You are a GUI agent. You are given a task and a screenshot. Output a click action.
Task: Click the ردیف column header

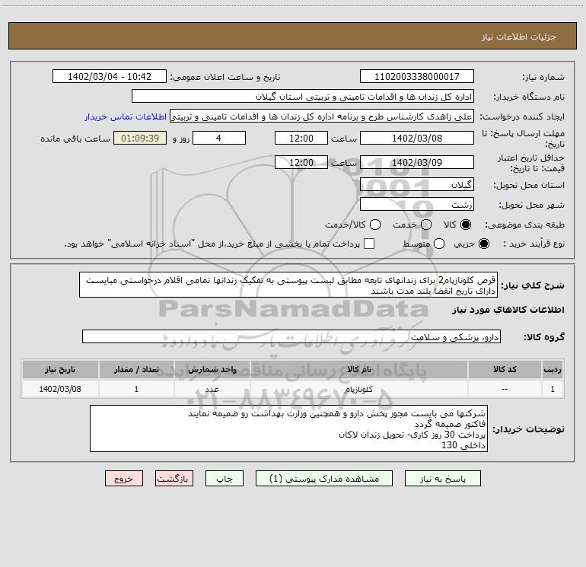[x=553, y=369]
